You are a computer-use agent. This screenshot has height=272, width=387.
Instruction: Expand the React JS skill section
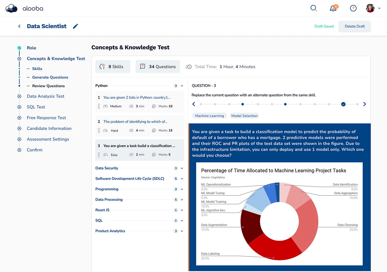point(182,210)
